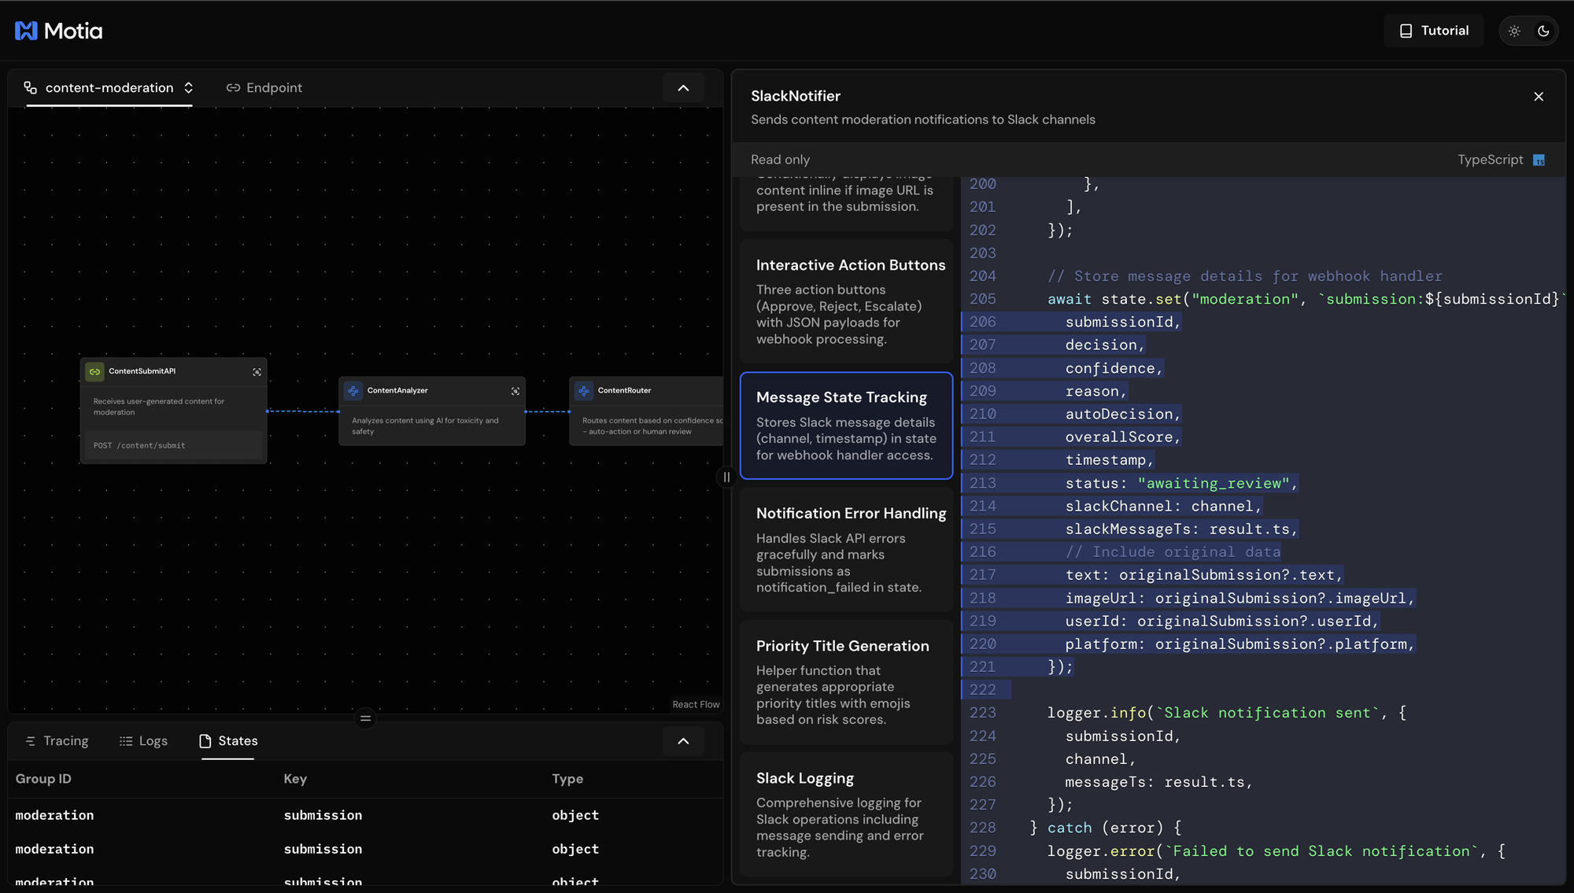Click horizontal resize handle above Tracing
Viewport: 1574px width, 893px height.
[365, 718]
